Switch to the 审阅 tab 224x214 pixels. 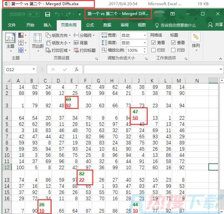tap(125, 25)
